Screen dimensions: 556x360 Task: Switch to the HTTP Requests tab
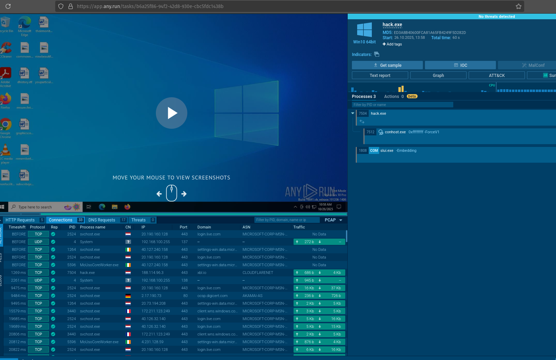pos(20,220)
